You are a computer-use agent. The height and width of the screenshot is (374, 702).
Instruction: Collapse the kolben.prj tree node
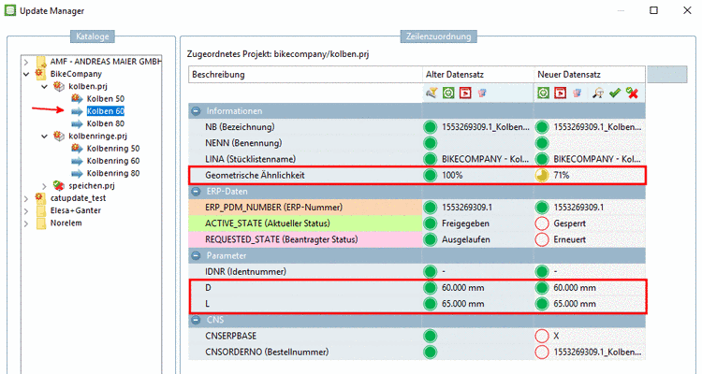point(44,86)
